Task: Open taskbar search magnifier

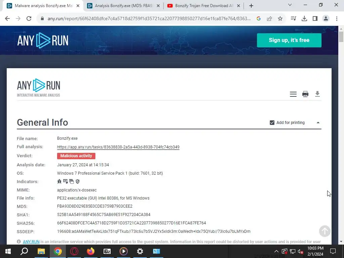Action: click(x=24, y=251)
